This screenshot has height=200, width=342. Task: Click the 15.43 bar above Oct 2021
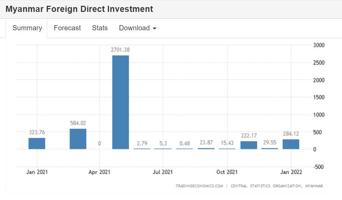227,149
